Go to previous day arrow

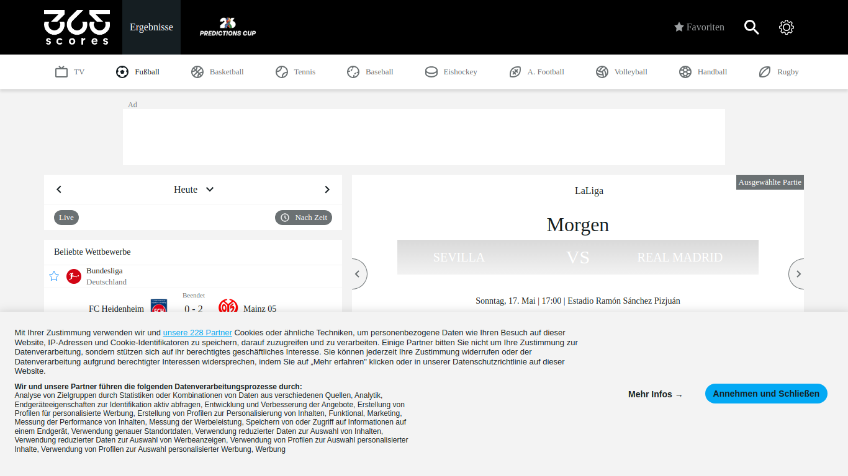59,190
